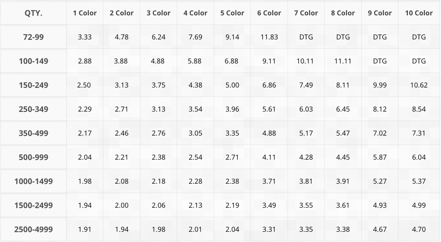Viewport: 441px width, 242px height.
Task: Select the 10.62 price cell
Action: point(419,85)
